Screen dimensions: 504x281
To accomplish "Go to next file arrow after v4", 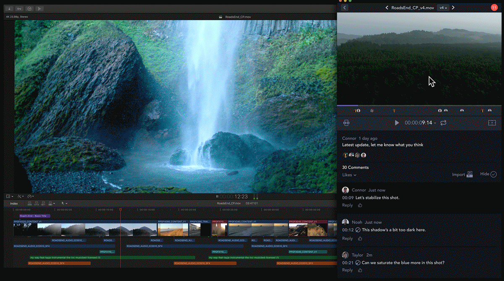I will 453,8.
